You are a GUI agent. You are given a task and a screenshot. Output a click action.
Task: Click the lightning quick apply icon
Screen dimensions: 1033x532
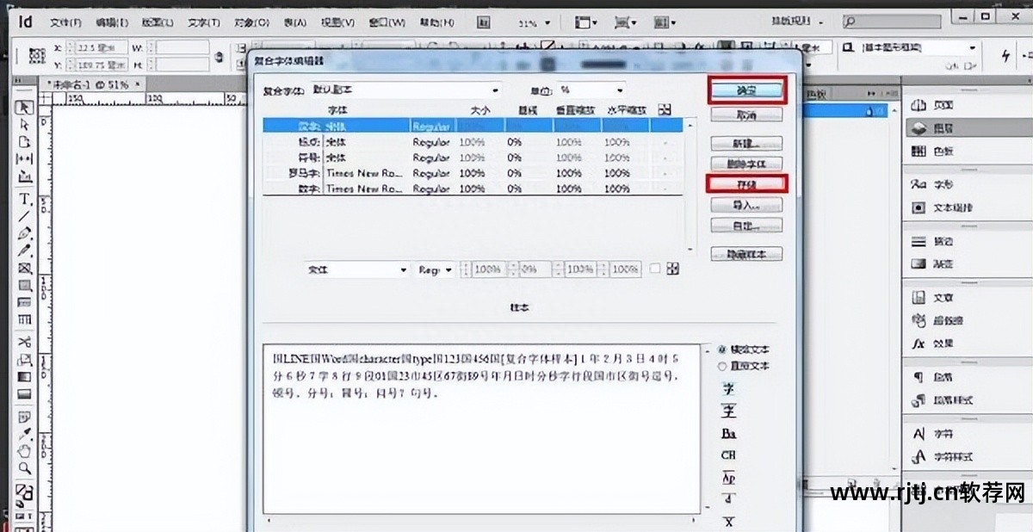pyautogui.click(x=1005, y=55)
